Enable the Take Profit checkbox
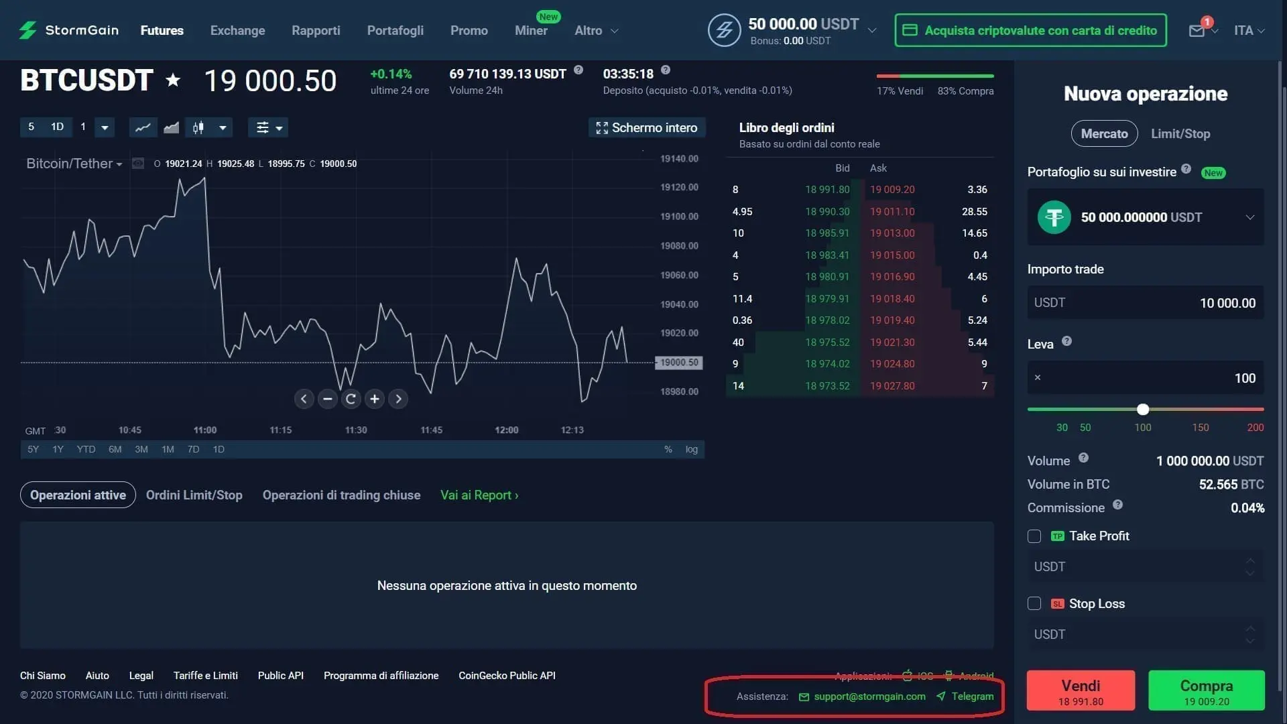 [1034, 536]
